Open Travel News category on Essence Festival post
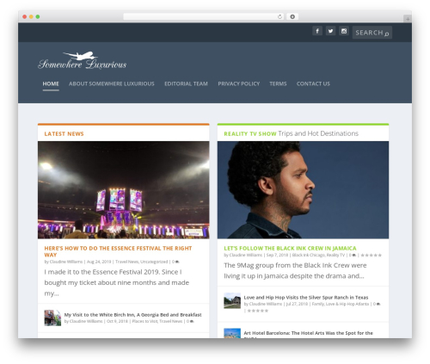Screen dimensions: 430x364 (127, 262)
